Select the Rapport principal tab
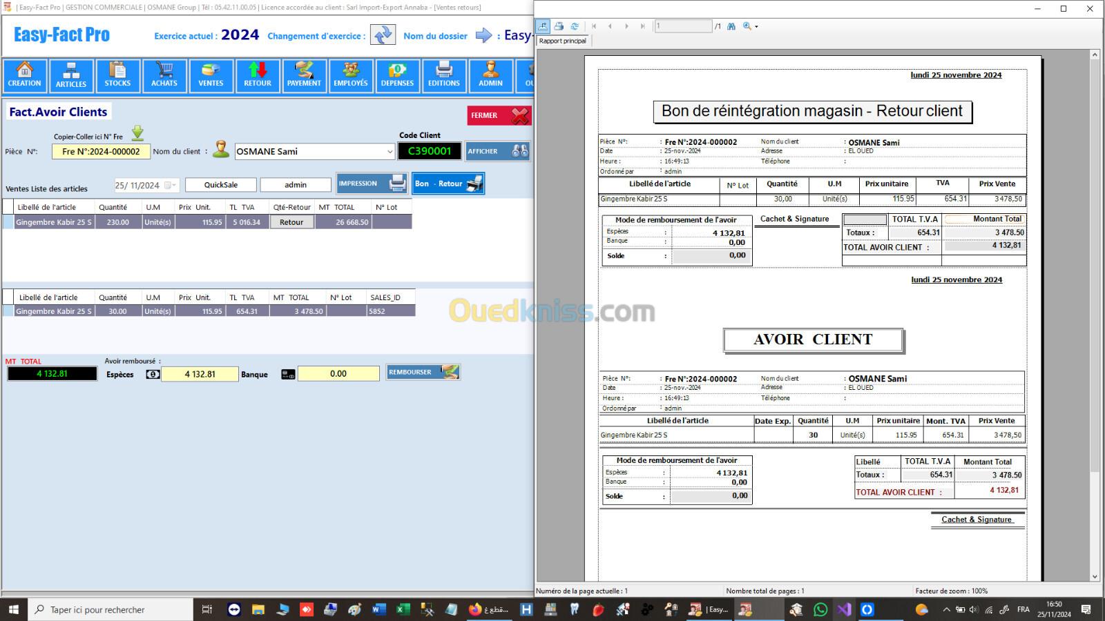1105x621 pixels. (x=562, y=41)
